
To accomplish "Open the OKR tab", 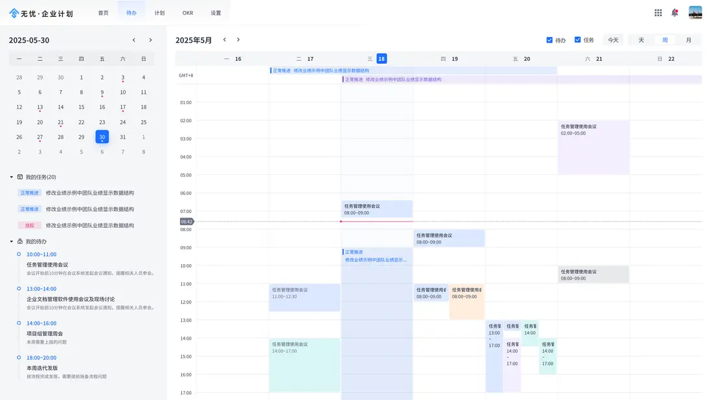I will (188, 13).
